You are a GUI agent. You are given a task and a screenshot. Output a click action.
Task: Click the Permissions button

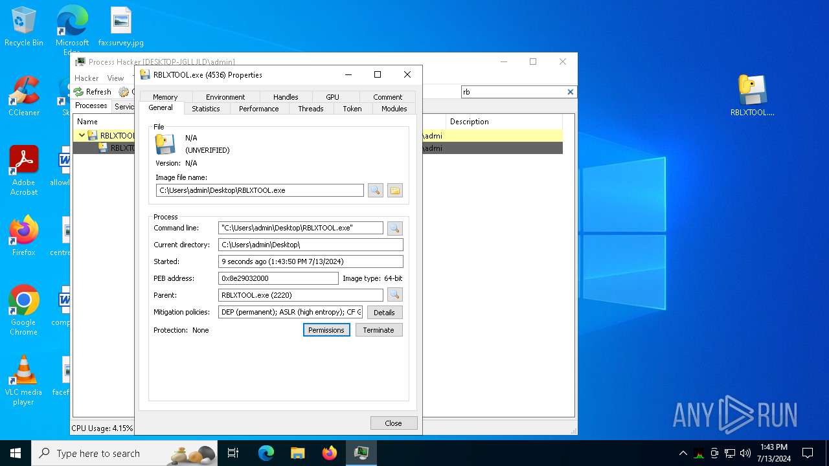coord(326,330)
